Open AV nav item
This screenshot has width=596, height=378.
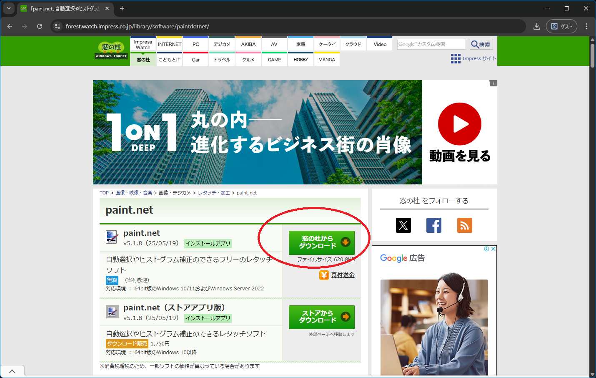[274, 44]
